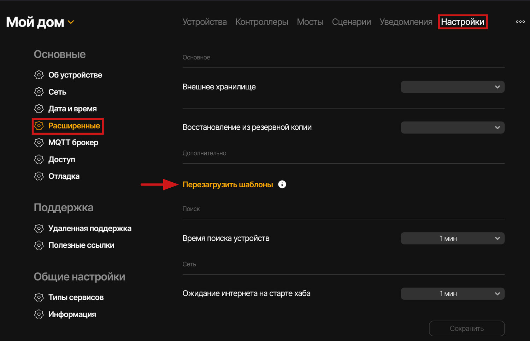Viewport: 530px width, 341px height.
Task: Click the gear icon beside Дата и время
Action: click(x=39, y=109)
